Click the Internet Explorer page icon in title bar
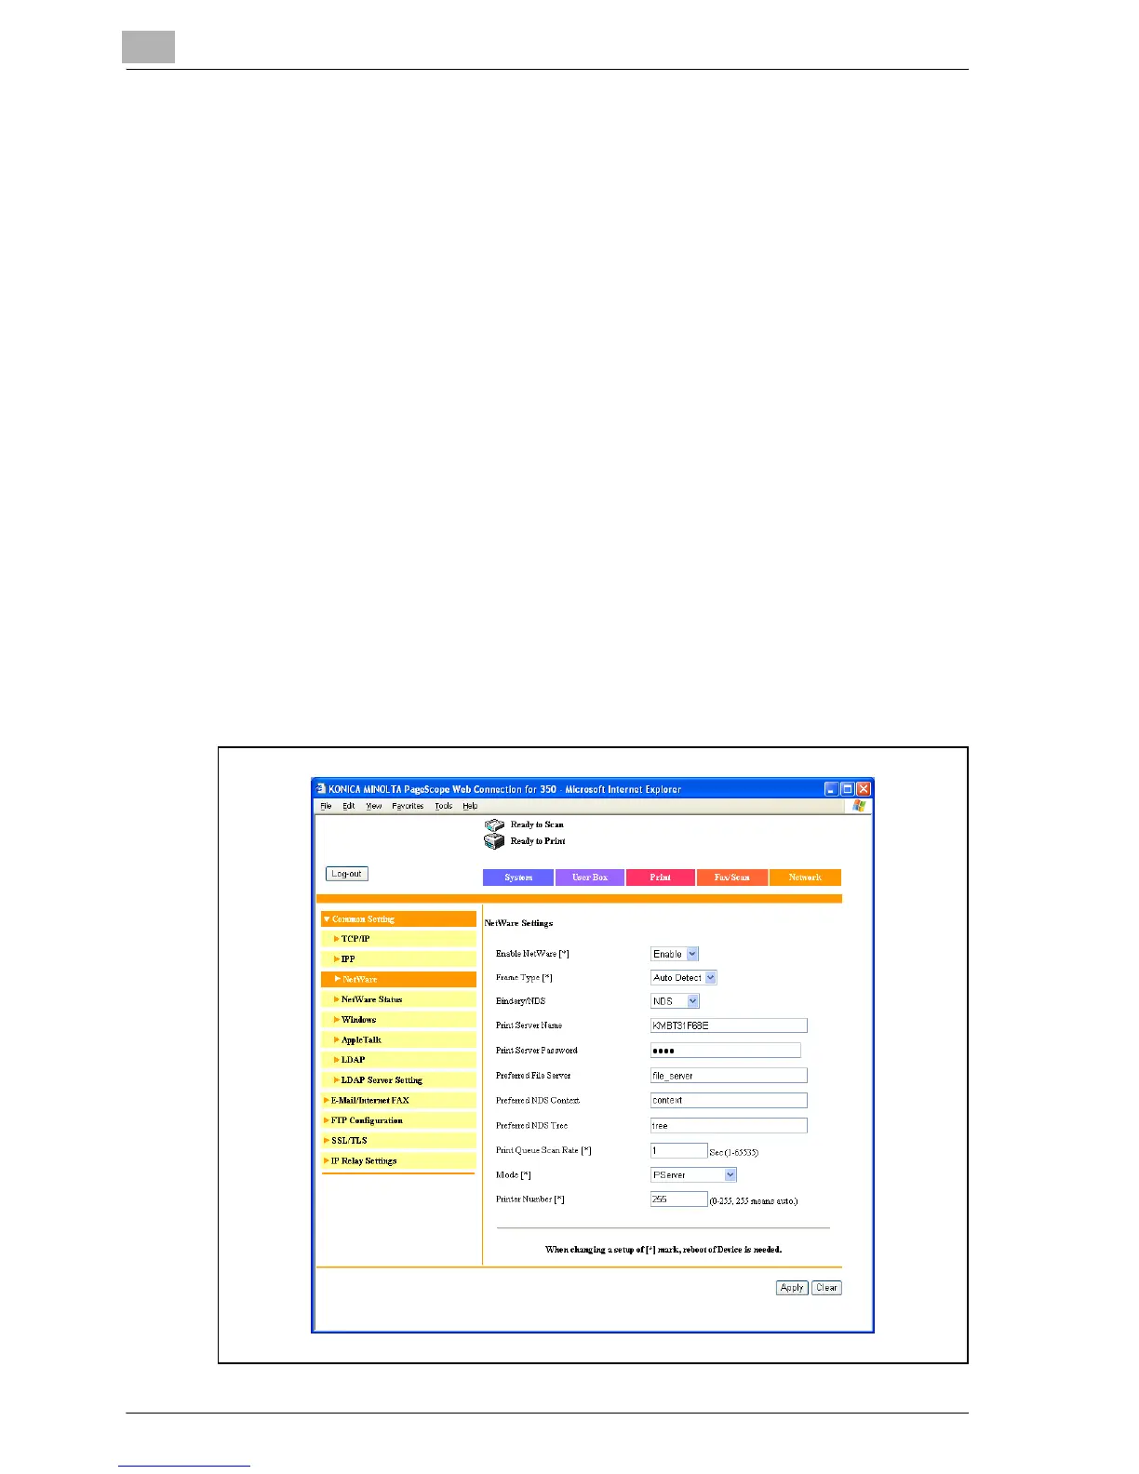The image size is (1139, 1474). [x=321, y=788]
